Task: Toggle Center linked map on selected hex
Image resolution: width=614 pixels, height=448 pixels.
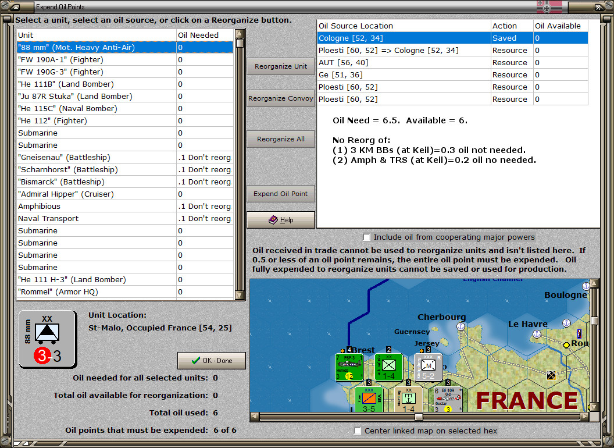Action: [357, 431]
